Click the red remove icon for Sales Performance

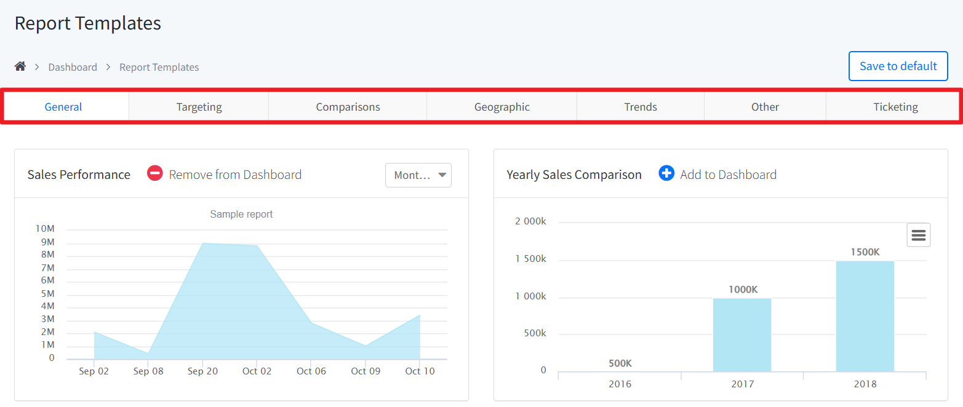(155, 174)
